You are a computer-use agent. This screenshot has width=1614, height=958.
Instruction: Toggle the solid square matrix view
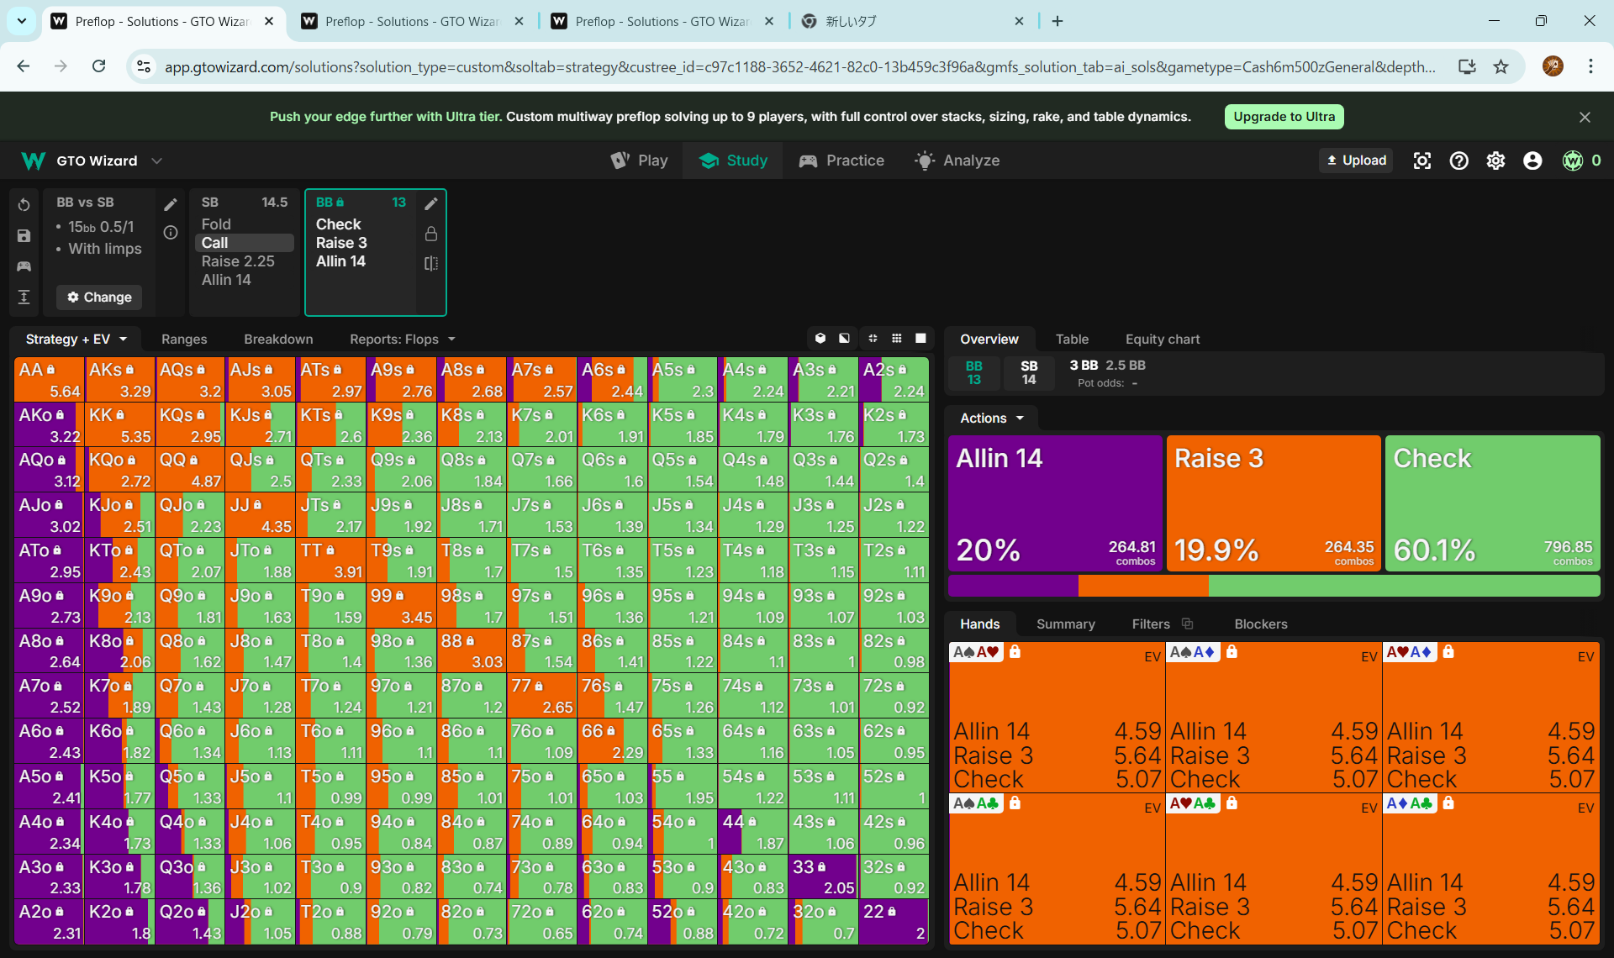click(x=920, y=338)
